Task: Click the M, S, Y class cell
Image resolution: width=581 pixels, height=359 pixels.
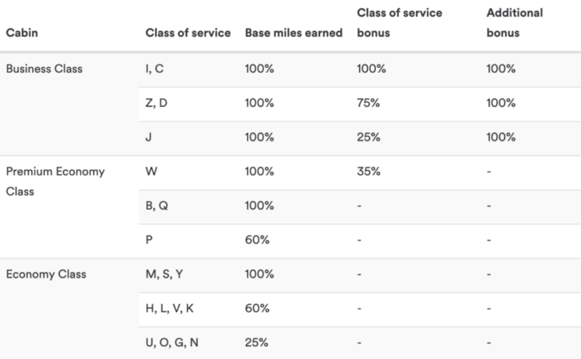Action: pyautogui.click(x=164, y=274)
